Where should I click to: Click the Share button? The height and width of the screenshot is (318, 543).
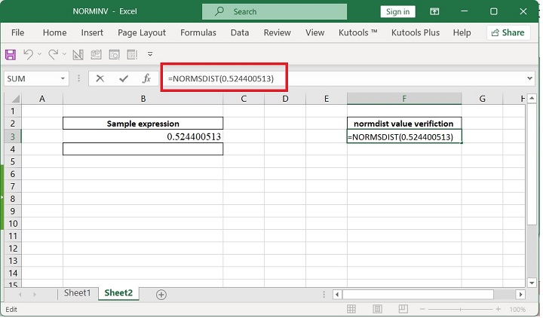pyautogui.click(x=508, y=32)
